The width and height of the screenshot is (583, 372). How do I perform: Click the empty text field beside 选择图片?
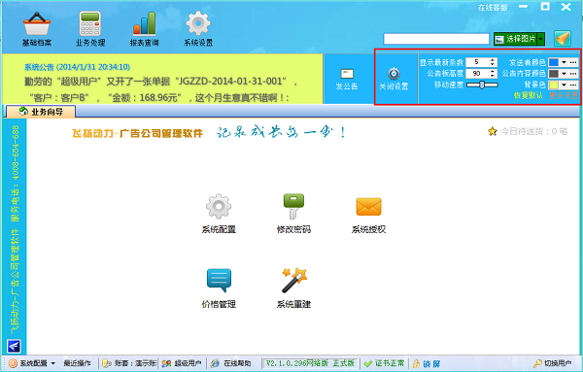point(436,39)
